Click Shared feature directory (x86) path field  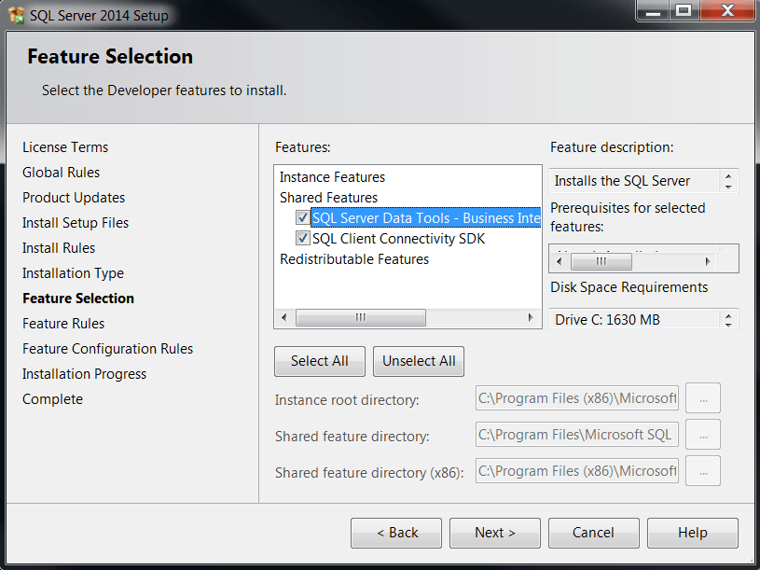577,470
